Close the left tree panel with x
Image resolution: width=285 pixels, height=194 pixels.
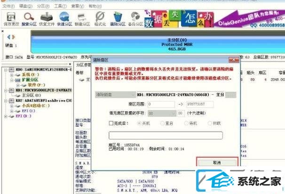[x=70, y=64]
